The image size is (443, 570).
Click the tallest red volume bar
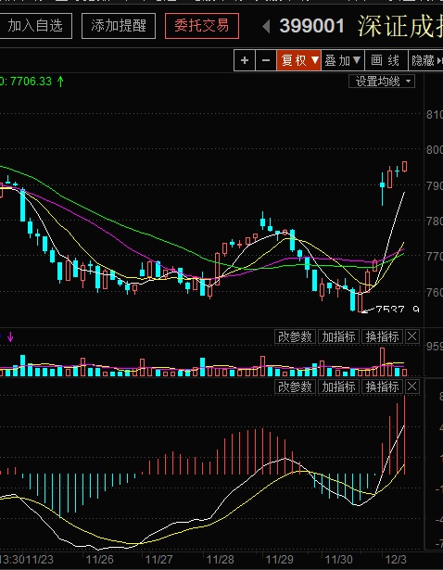tap(383, 361)
